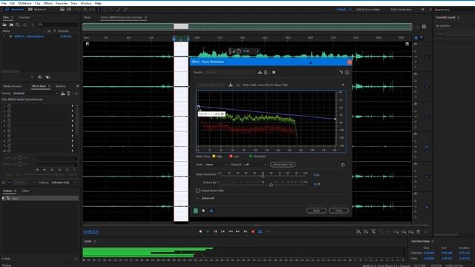The height and width of the screenshot is (267, 475).
Task: Open effect slot 1 arrow menu
Action: pyautogui.click(x=73, y=106)
